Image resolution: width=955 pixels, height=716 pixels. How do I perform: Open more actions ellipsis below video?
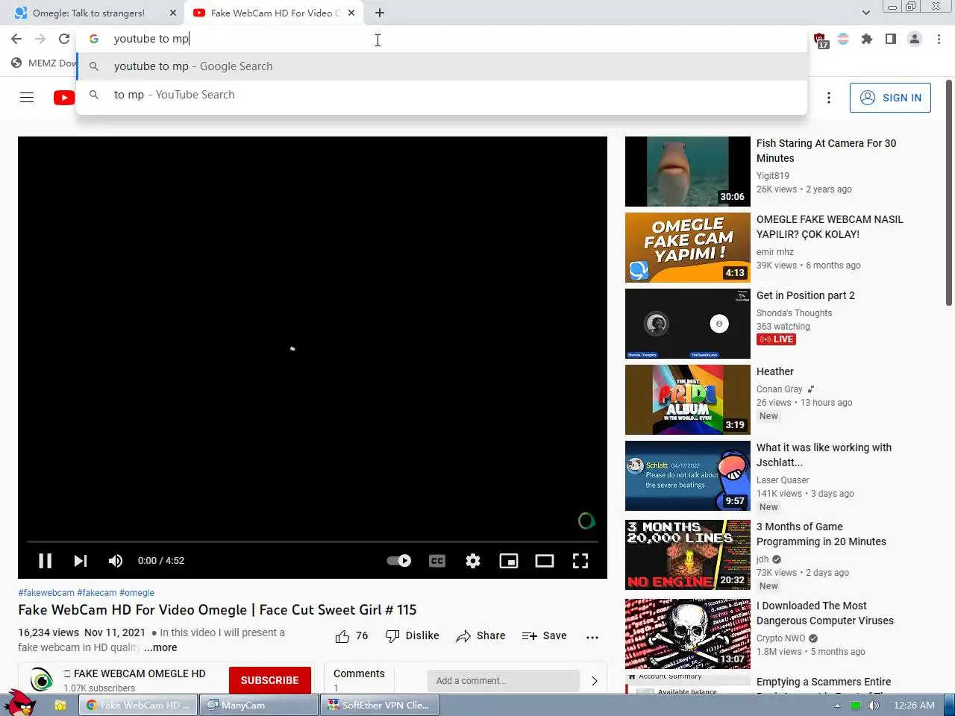click(x=592, y=637)
